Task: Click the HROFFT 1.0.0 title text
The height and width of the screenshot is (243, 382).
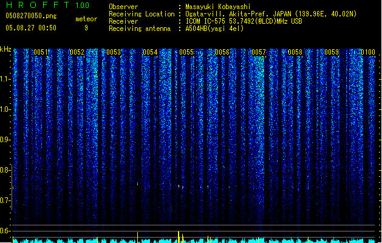Action: tap(47, 5)
